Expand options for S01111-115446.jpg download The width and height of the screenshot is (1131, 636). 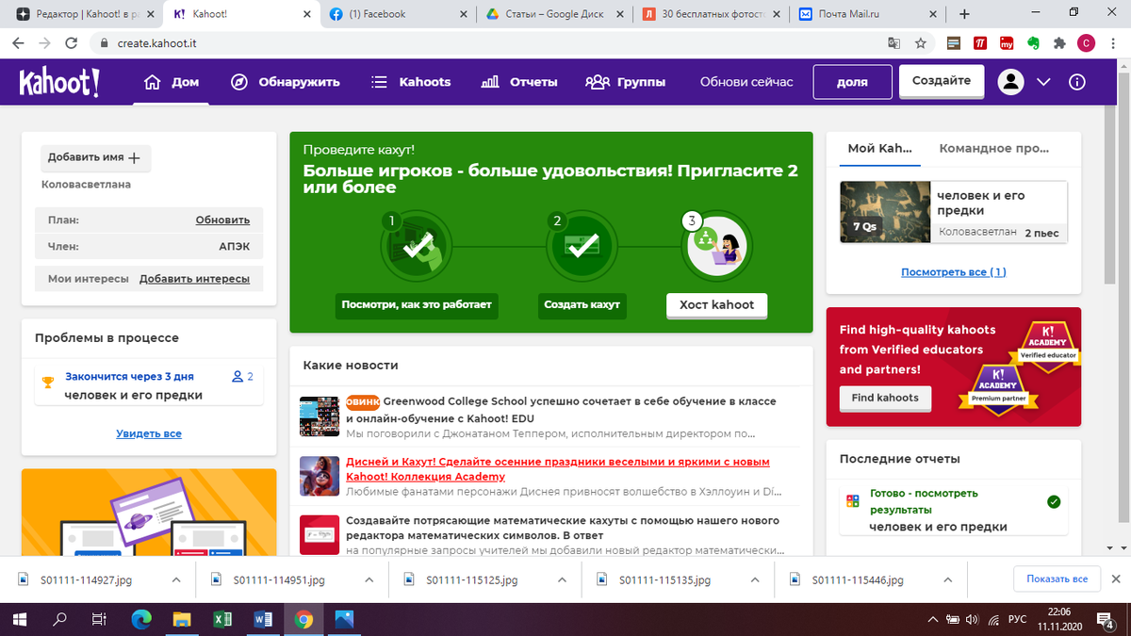[947, 579]
